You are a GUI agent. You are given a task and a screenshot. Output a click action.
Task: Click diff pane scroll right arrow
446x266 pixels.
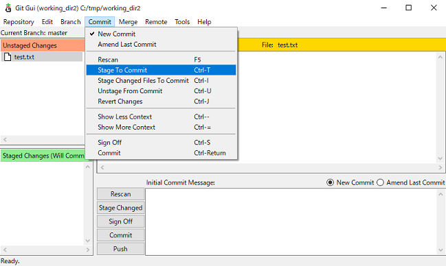441,167
